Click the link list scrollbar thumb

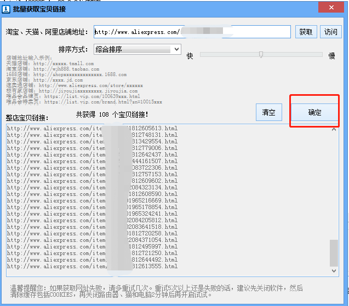pyautogui.click(x=334, y=252)
